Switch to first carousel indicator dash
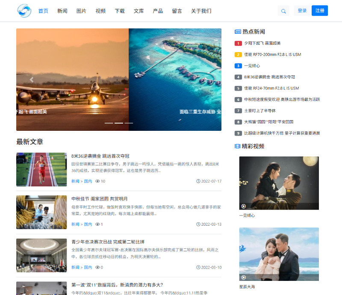The image size is (342, 295). pos(109,123)
